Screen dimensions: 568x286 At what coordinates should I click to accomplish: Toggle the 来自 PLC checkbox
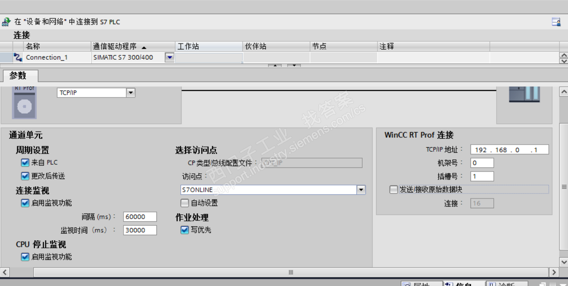pyautogui.click(x=25, y=163)
